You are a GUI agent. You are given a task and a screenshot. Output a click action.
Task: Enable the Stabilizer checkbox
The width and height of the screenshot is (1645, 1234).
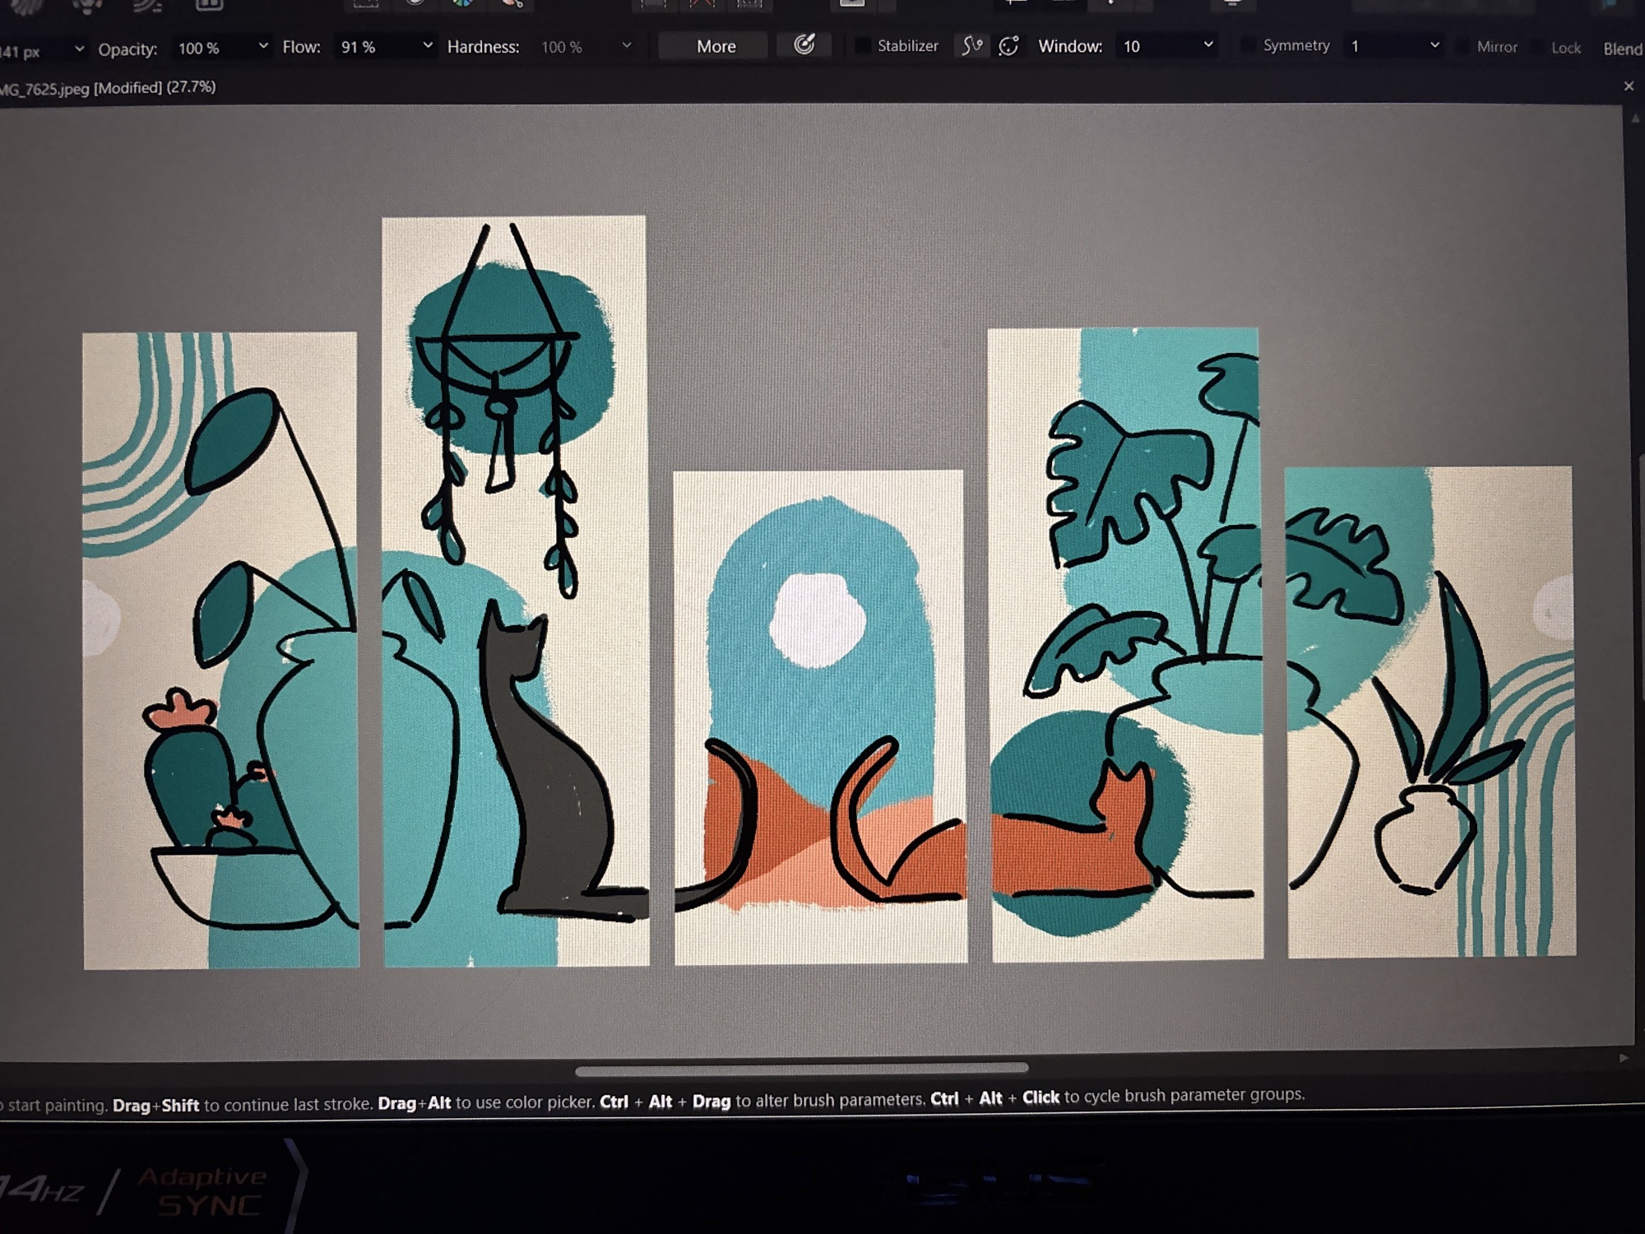(862, 46)
